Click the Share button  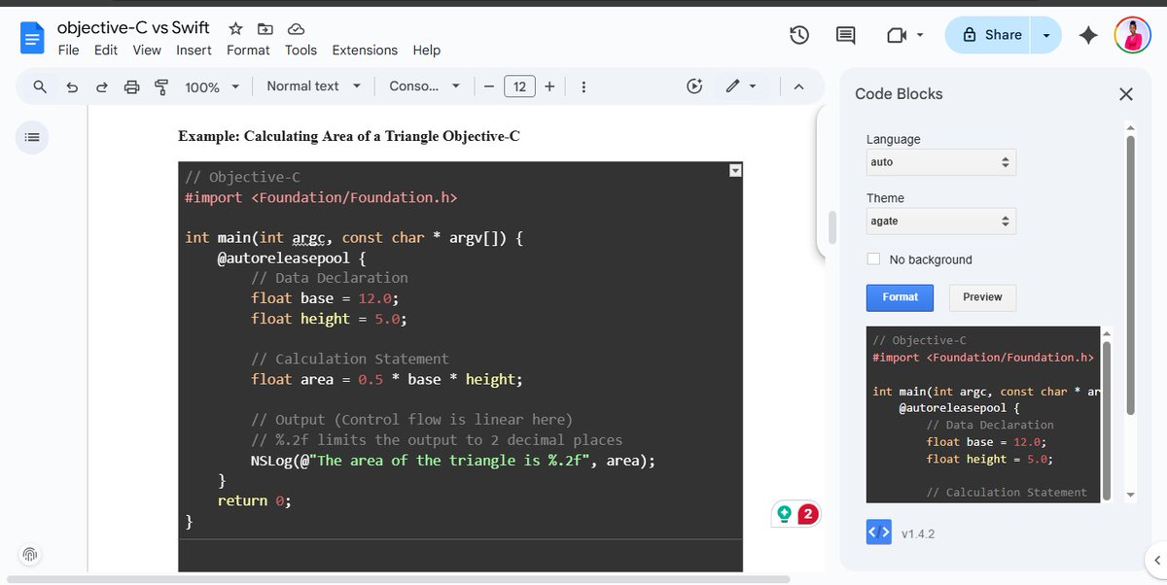pyautogui.click(x=990, y=35)
